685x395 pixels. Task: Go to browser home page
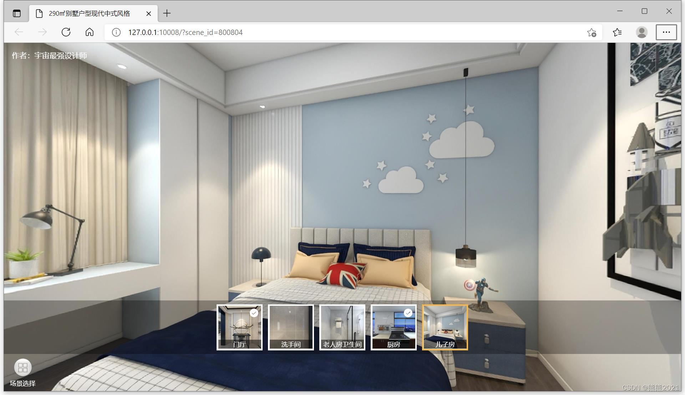90,32
